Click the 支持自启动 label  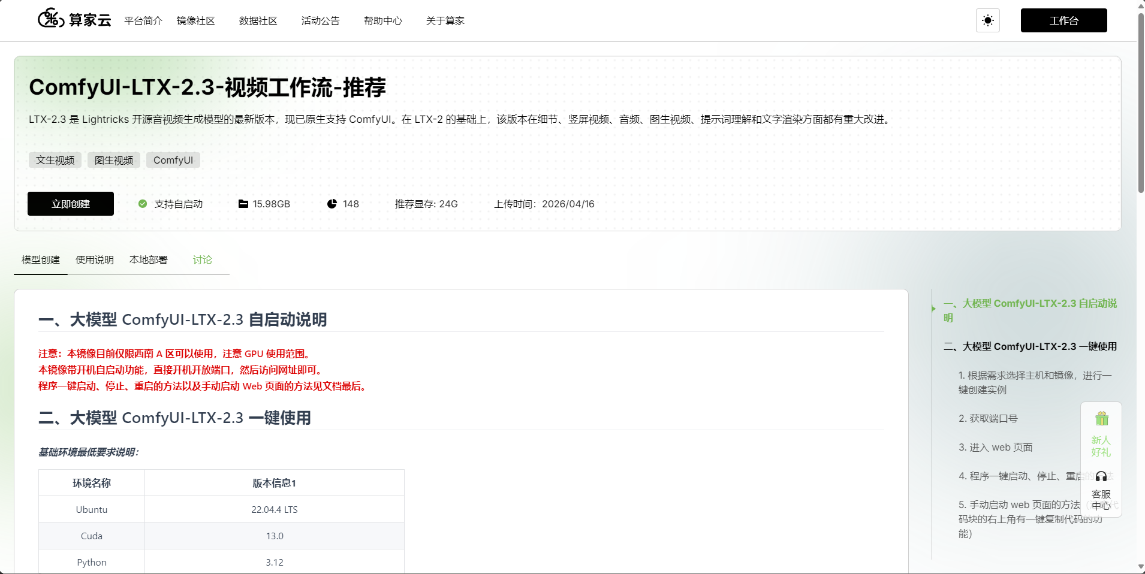coord(179,204)
